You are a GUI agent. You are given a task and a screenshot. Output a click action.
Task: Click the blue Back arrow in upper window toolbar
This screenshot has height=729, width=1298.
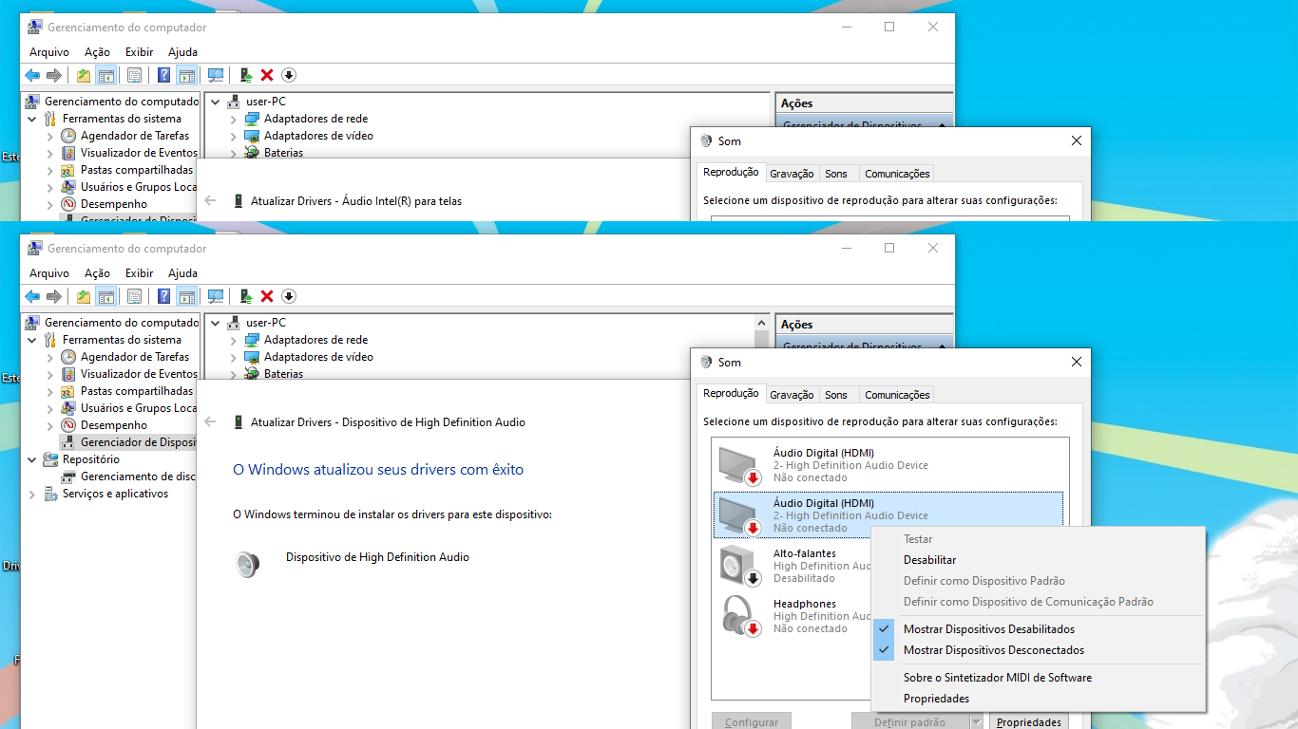point(32,75)
